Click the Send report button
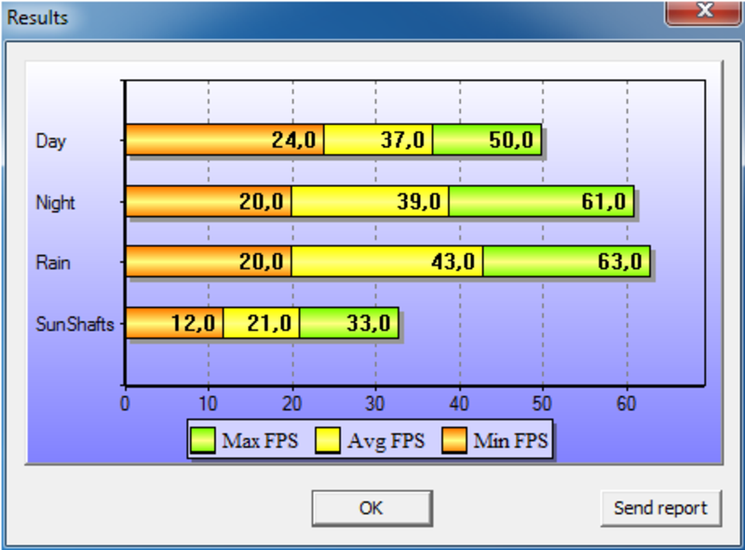Image resolution: width=745 pixels, height=550 pixels. click(661, 508)
